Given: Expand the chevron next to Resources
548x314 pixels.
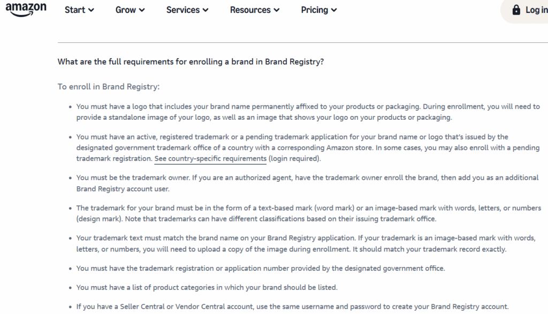Looking at the screenshot, I should (277, 10).
